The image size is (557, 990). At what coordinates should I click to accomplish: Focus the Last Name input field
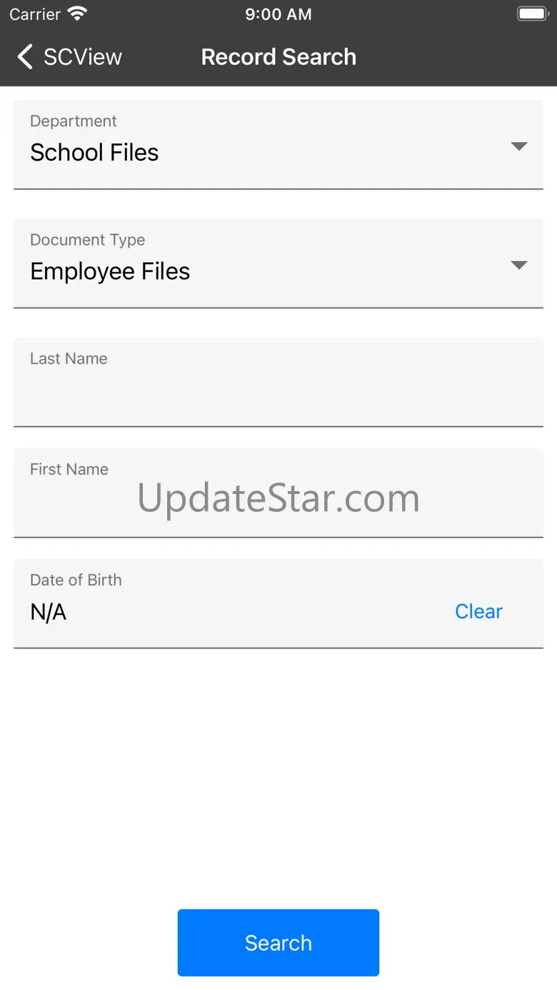[x=278, y=391]
